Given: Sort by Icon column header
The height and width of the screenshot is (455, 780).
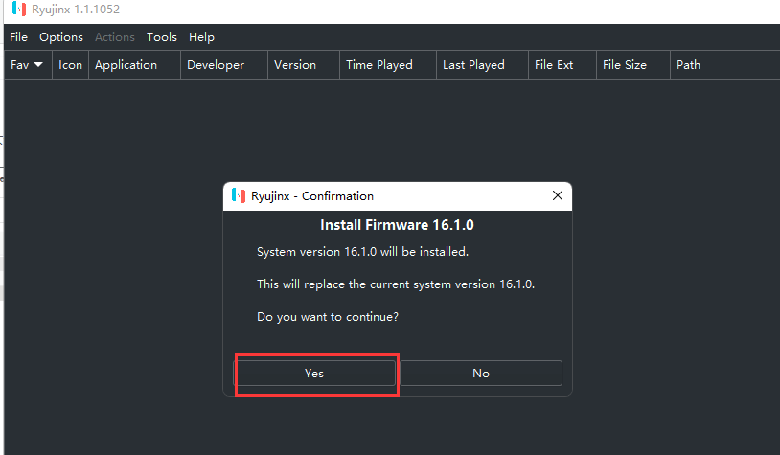Looking at the screenshot, I should click(x=70, y=65).
